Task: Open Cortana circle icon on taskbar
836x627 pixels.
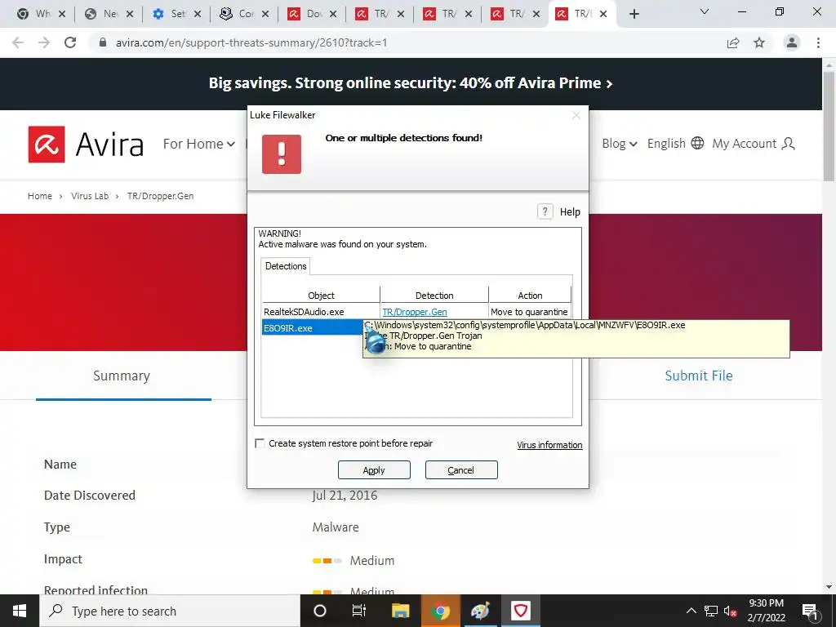Action: [320, 611]
